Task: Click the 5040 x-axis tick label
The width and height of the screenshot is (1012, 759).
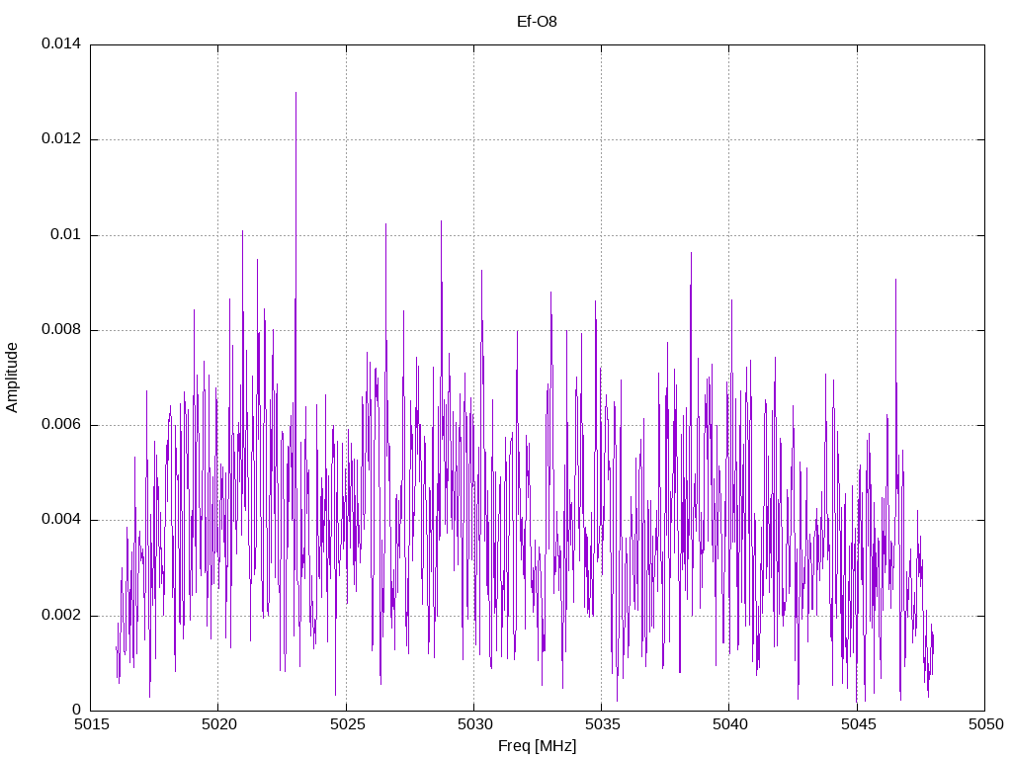Action: (x=730, y=724)
